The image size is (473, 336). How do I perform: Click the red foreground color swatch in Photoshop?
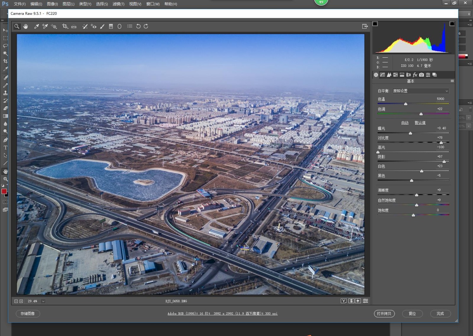[x=4, y=191]
